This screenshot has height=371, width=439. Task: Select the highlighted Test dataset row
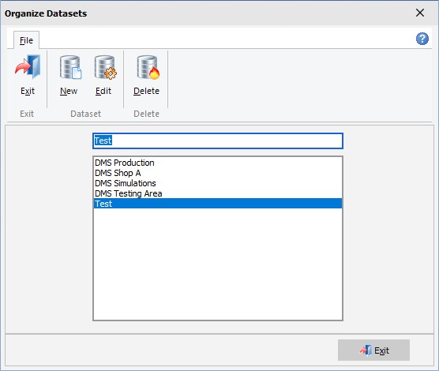(x=218, y=204)
